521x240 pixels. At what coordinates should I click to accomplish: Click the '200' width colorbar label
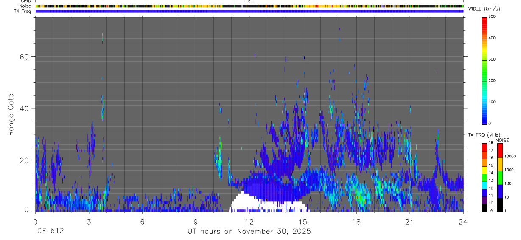click(x=492, y=80)
